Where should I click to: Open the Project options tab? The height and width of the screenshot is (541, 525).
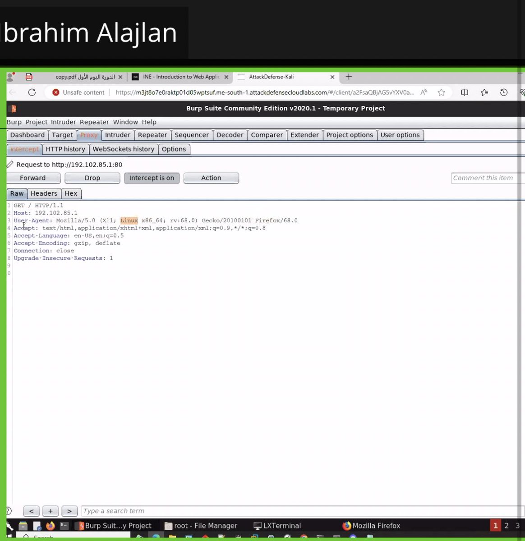click(350, 135)
